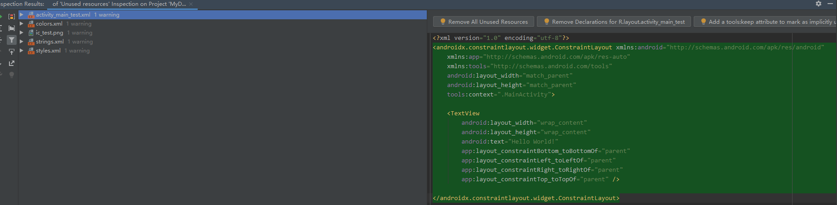Click the ic_test.png image file icon
The width and height of the screenshot is (837, 205).
pos(31,33)
